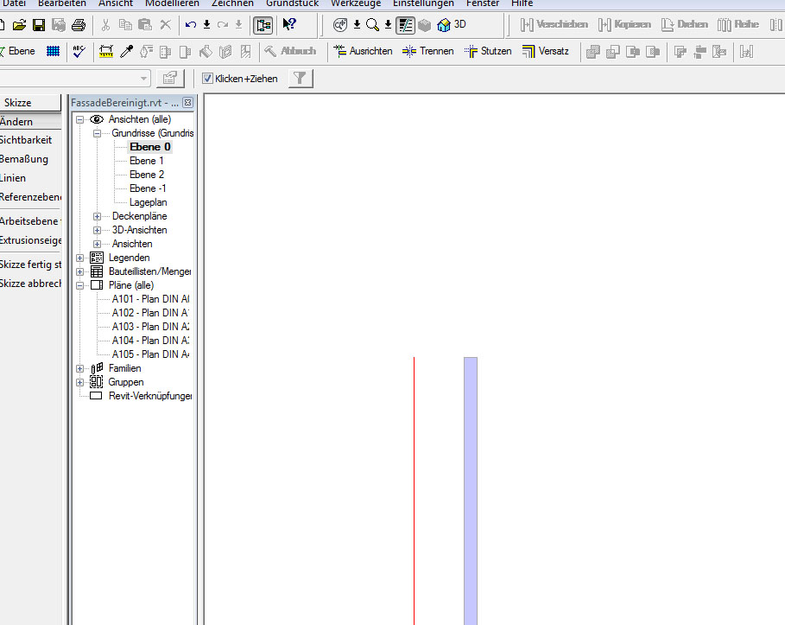Open a project with the folder icon
785x625 pixels.
point(19,24)
